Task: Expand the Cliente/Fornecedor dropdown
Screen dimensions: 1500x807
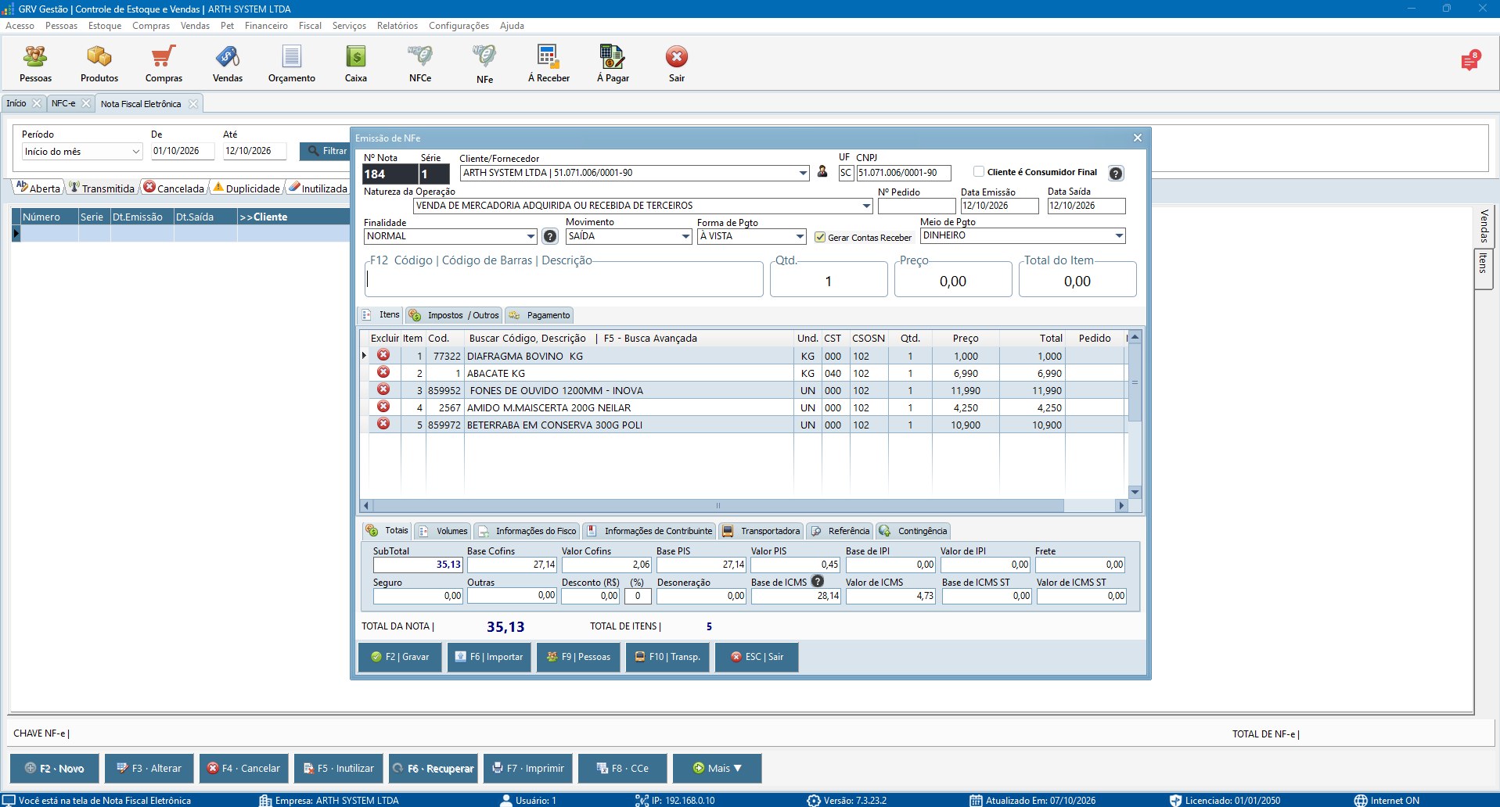Action: [x=803, y=173]
